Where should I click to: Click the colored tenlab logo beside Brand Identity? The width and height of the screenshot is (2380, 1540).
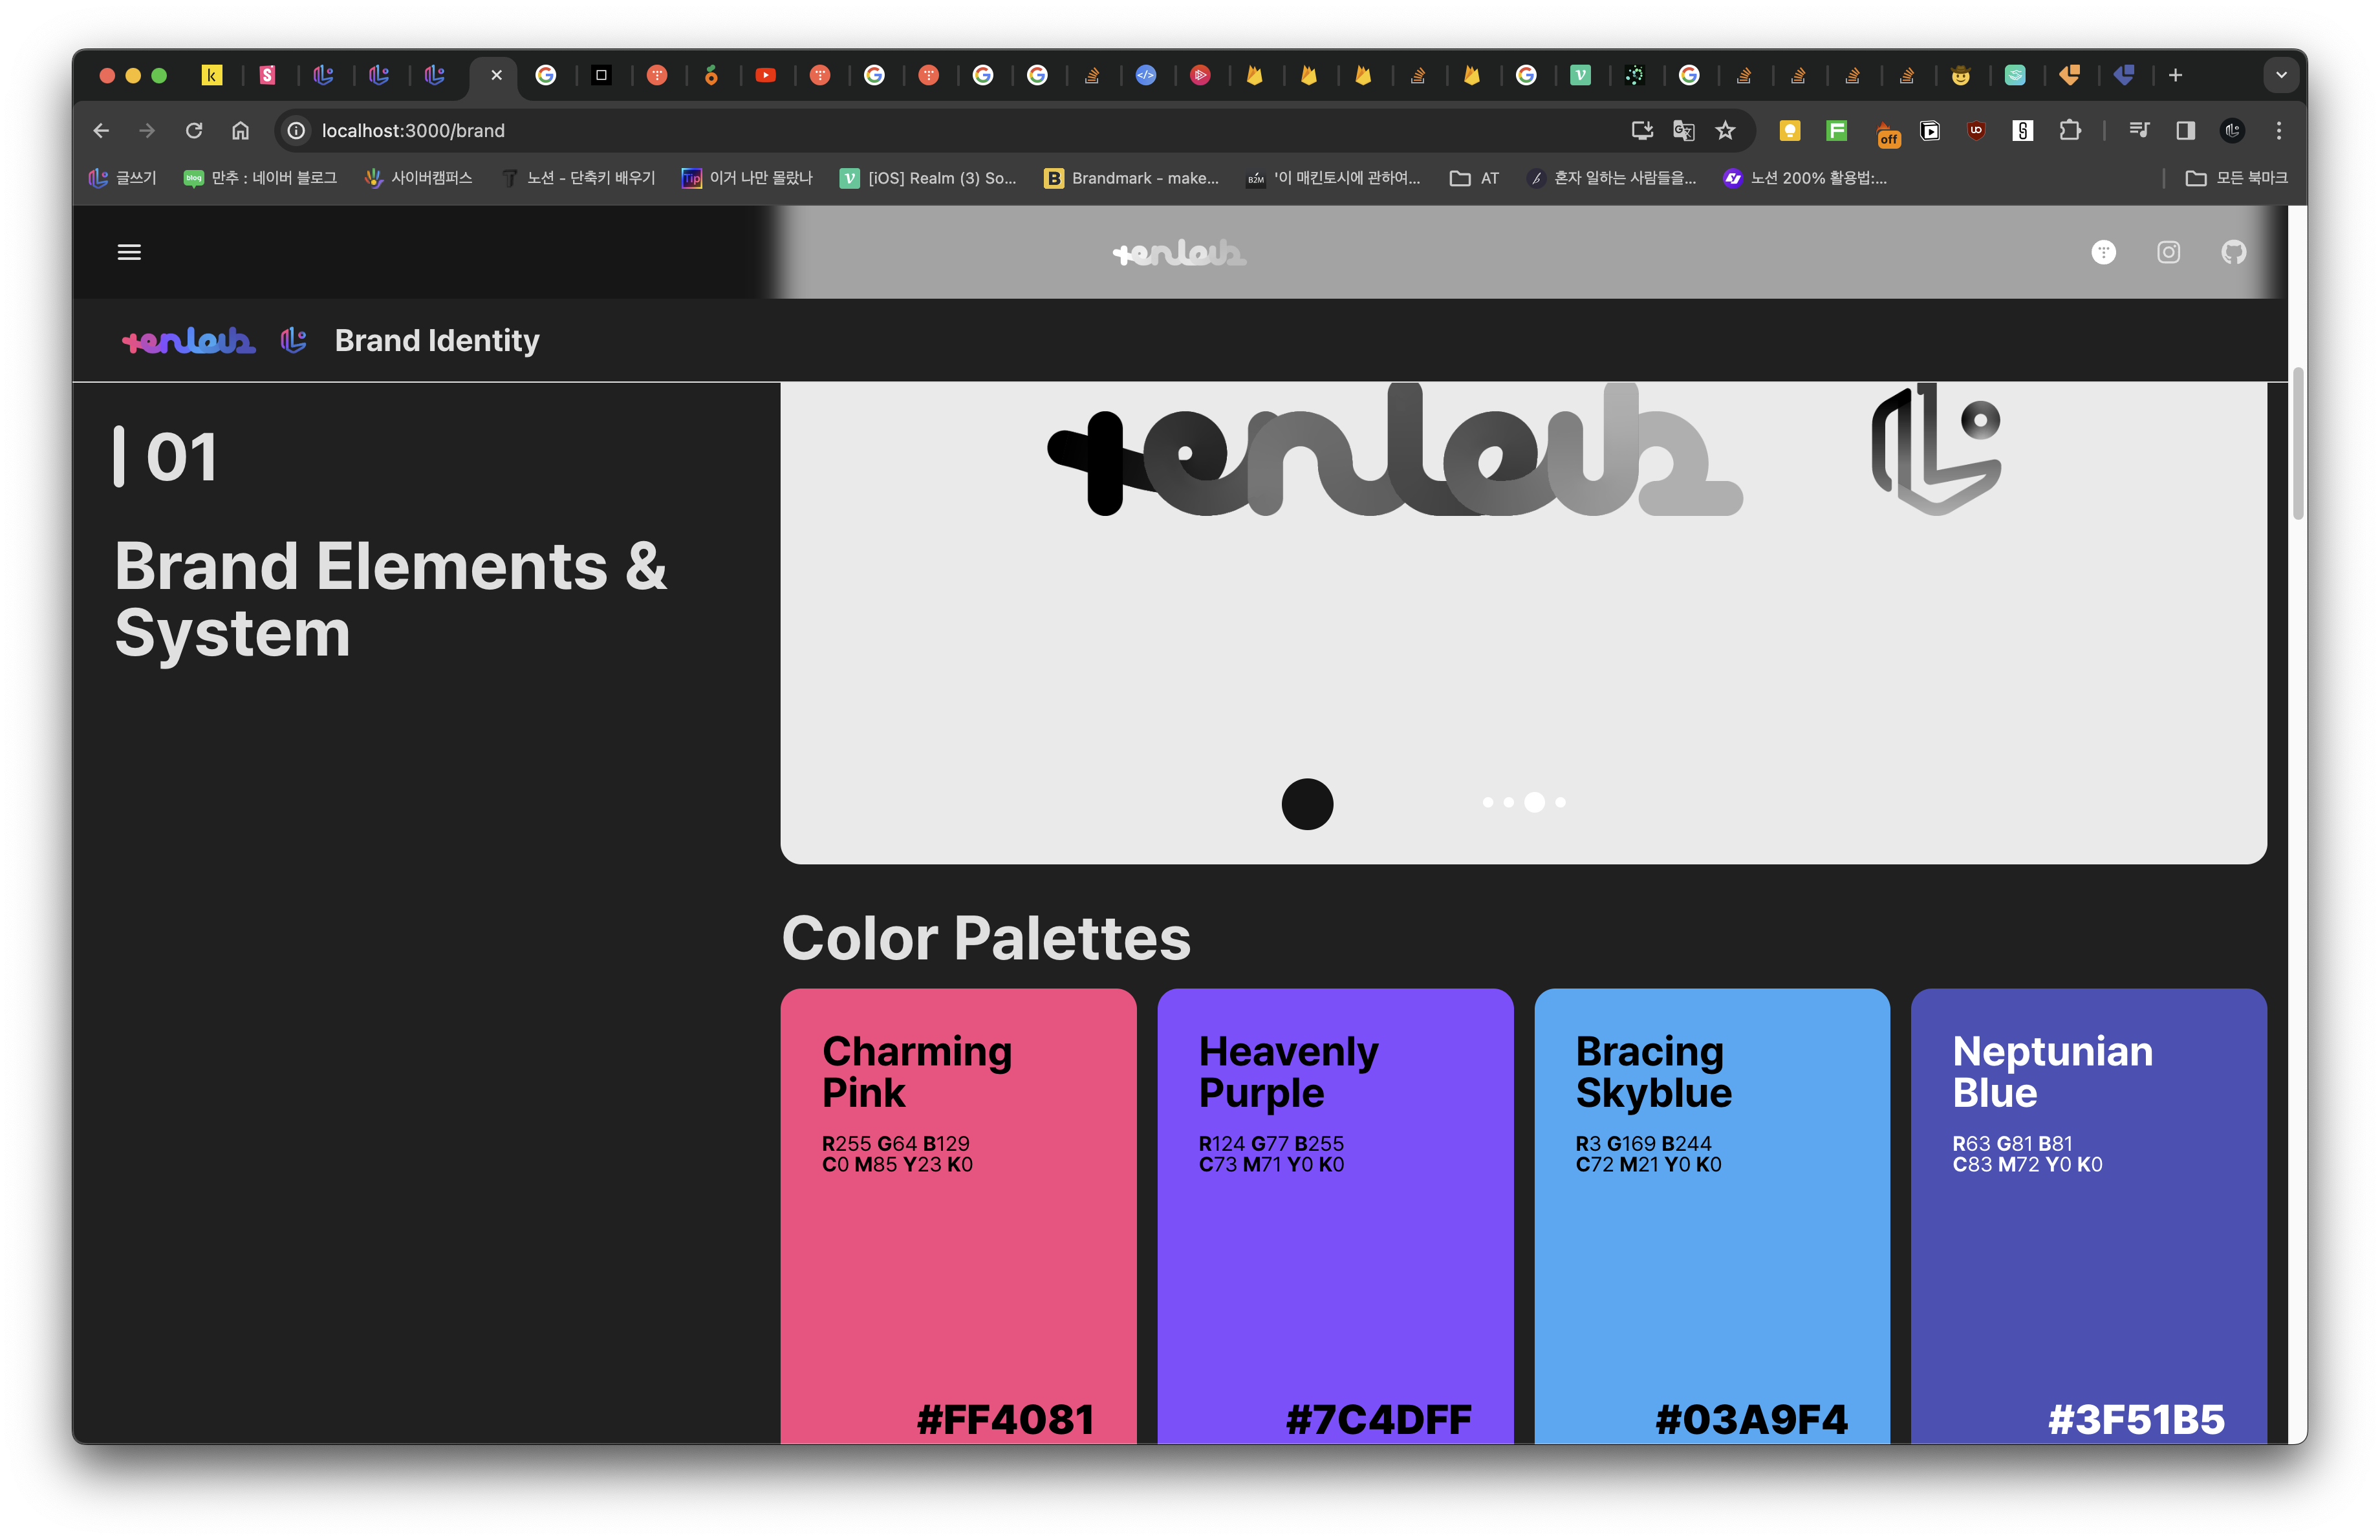[x=188, y=341]
